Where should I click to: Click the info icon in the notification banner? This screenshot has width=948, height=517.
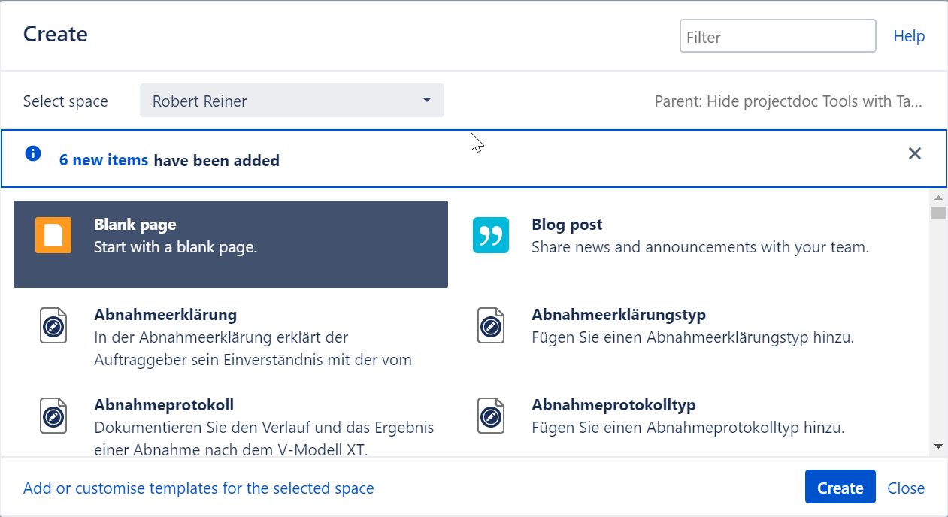32,153
